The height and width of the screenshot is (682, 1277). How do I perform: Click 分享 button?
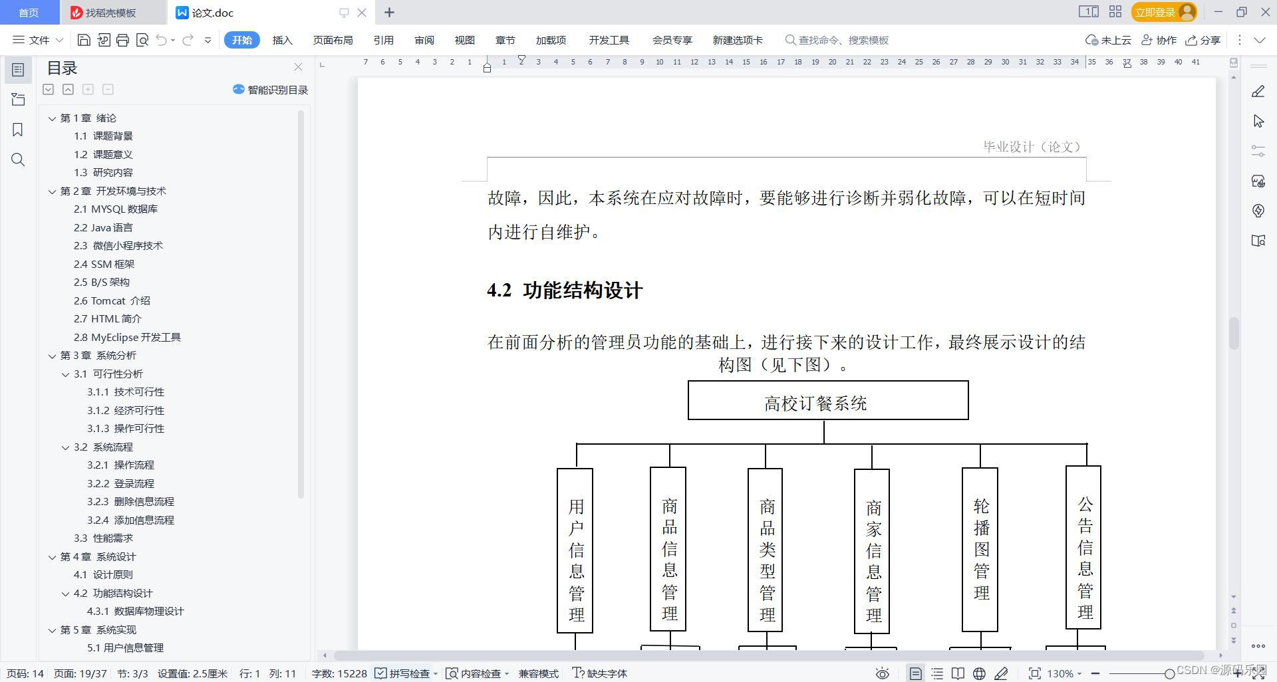(1203, 40)
